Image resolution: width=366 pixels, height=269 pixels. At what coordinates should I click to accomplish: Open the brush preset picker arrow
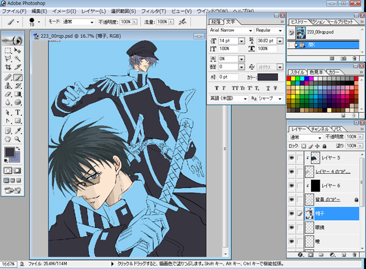click(x=39, y=22)
